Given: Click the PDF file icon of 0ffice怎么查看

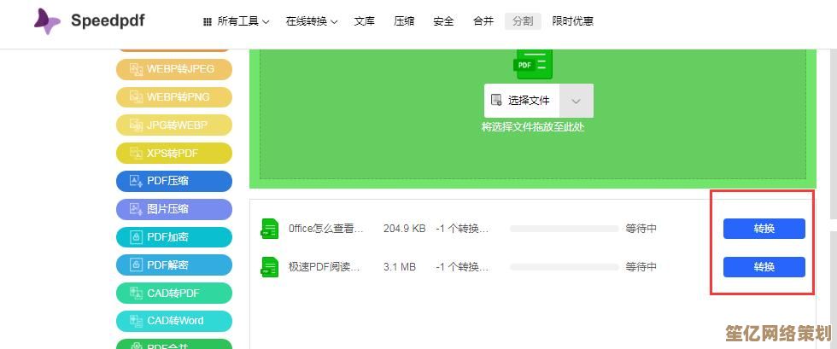Looking at the screenshot, I should [x=270, y=229].
